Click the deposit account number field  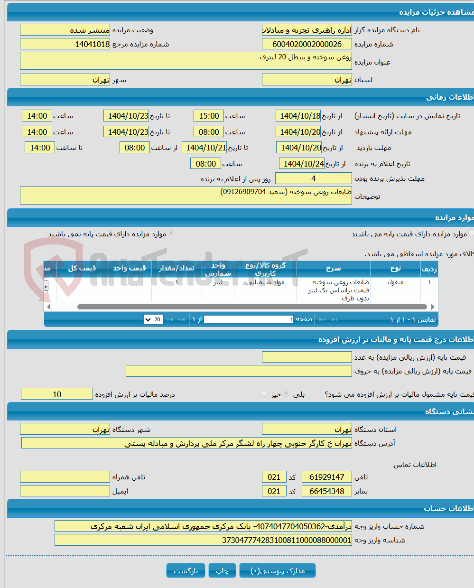[204, 526]
